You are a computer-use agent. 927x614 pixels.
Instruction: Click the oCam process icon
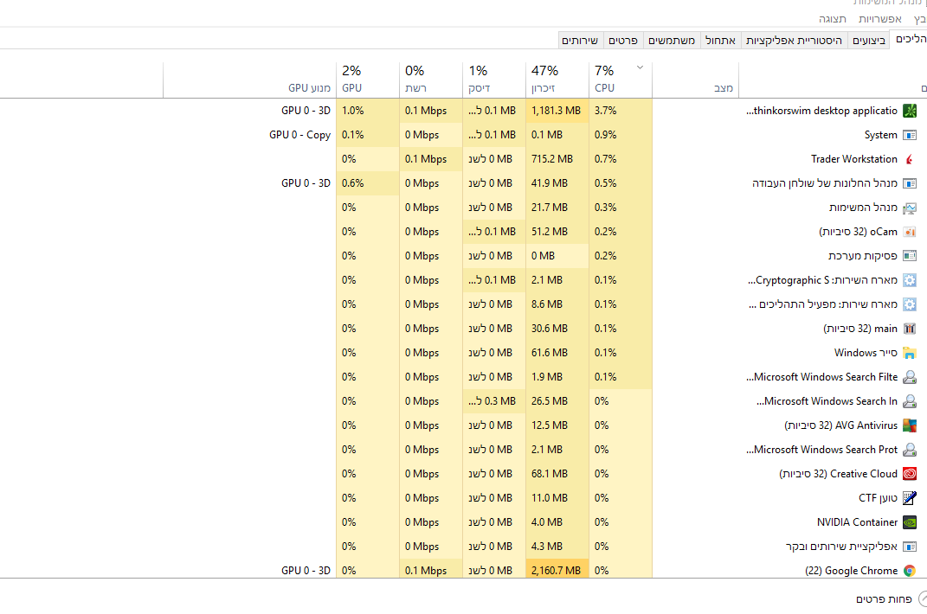pyautogui.click(x=910, y=232)
